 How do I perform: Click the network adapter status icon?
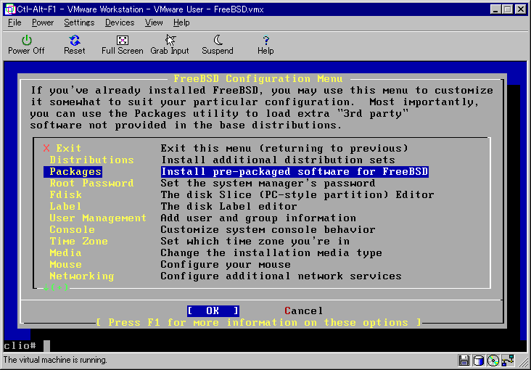509,360
